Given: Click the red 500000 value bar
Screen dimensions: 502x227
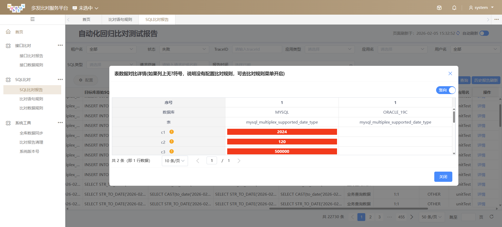Looking at the screenshot, I should [x=282, y=152].
